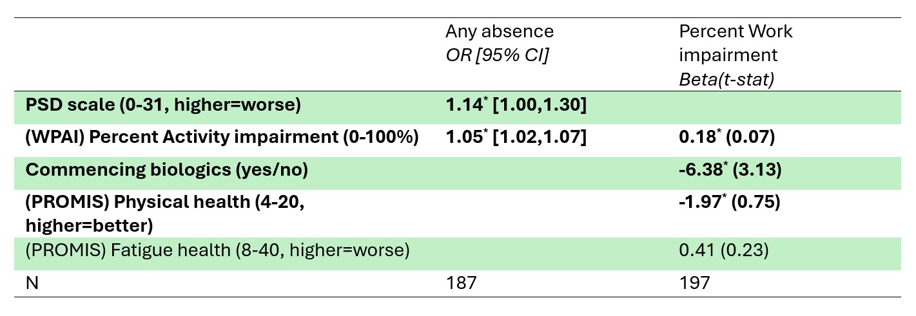Click the "Any absence" column header
916x316 pixels.
pyautogui.click(x=499, y=32)
